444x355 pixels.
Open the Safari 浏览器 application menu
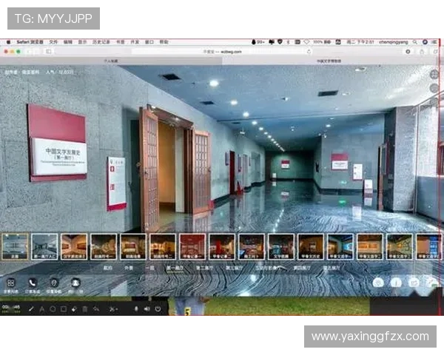point(30,42)
